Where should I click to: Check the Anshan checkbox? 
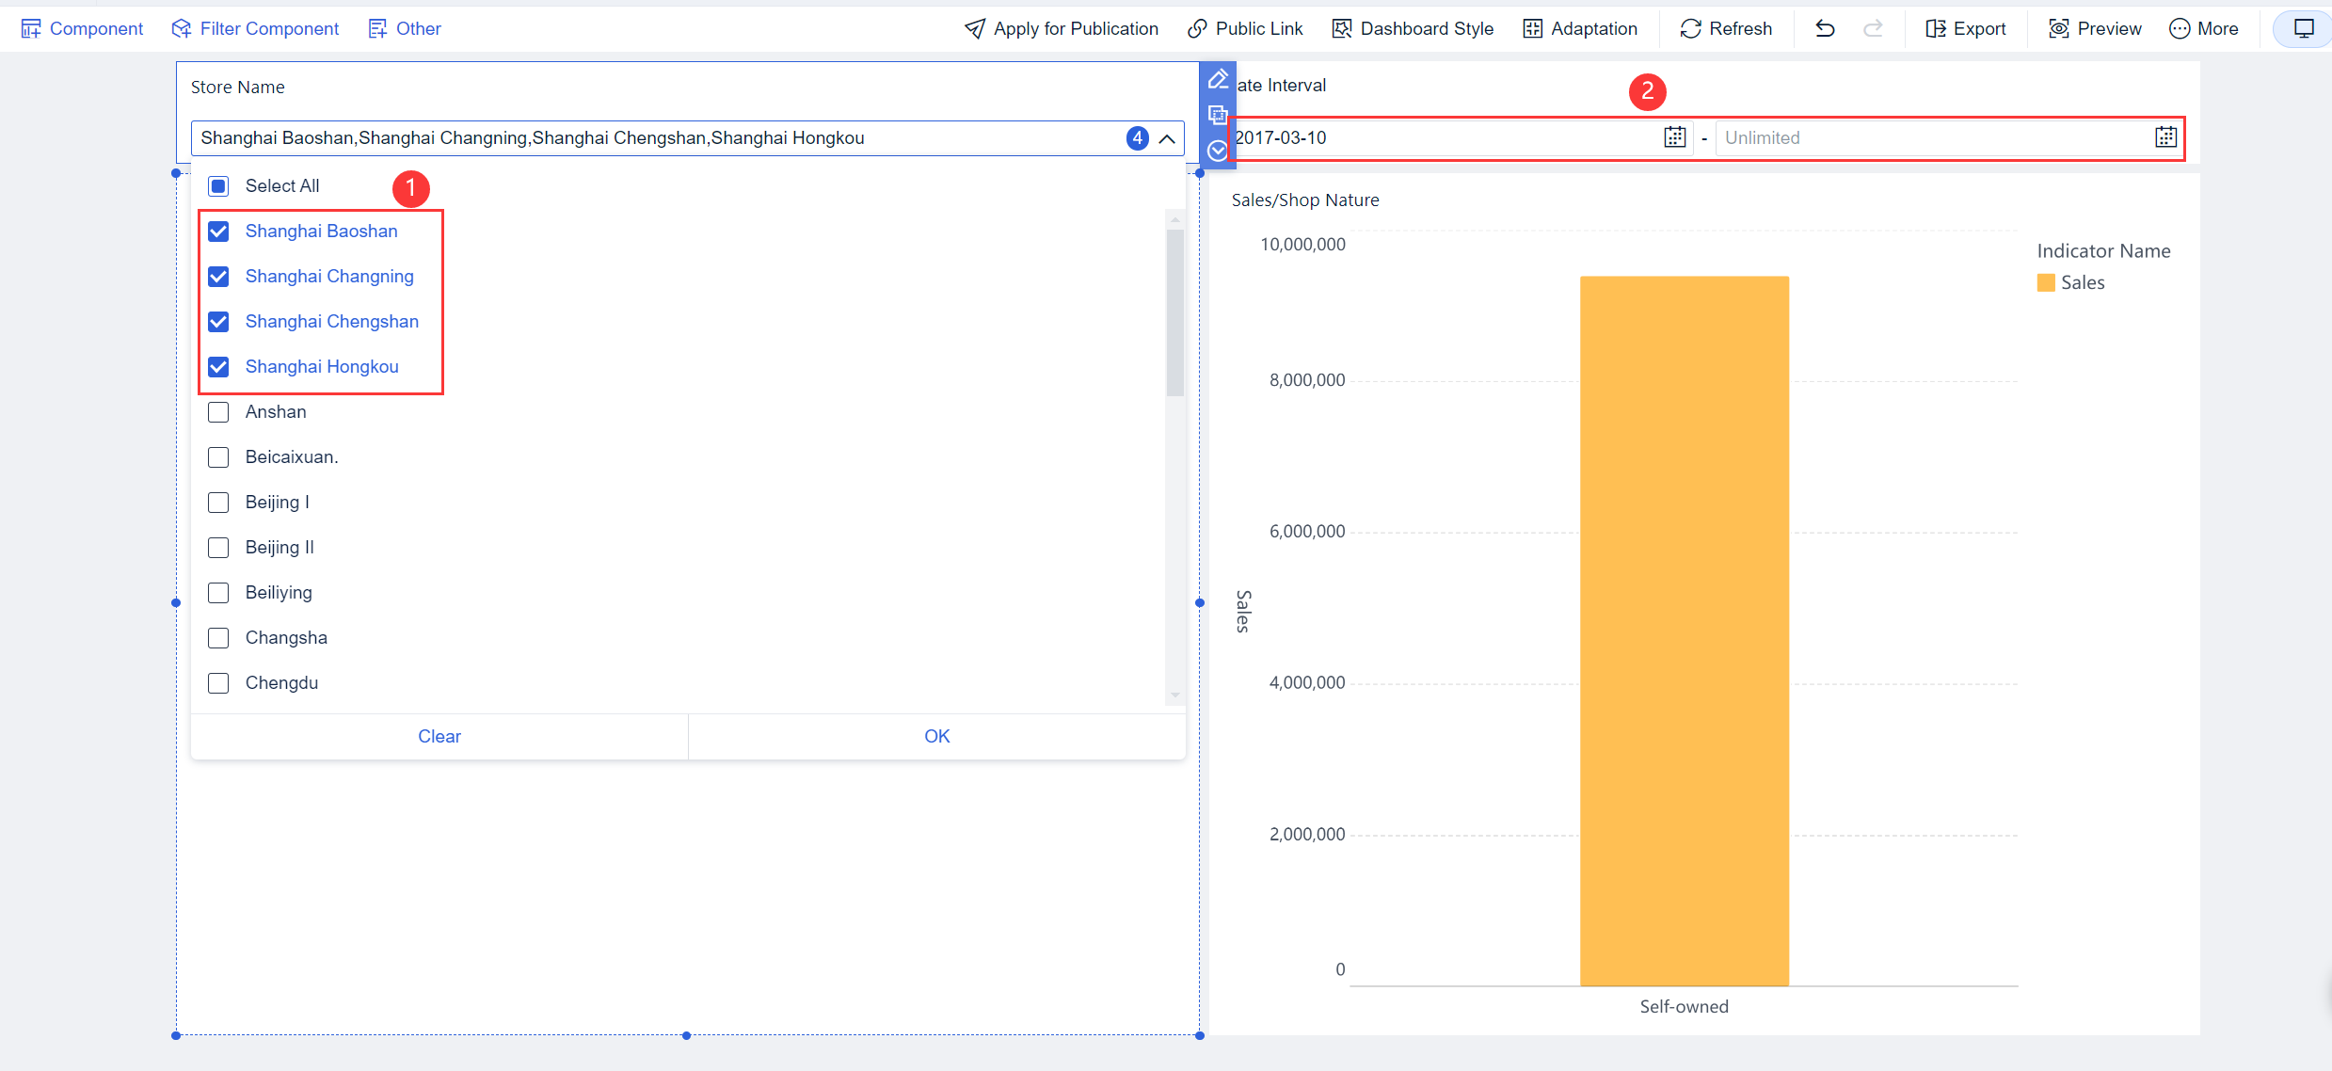(218, 411)
